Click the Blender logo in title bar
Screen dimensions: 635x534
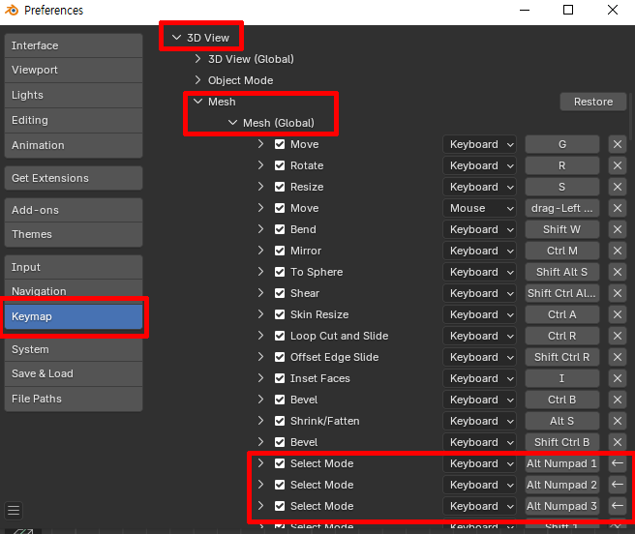(x=12, y=10)
